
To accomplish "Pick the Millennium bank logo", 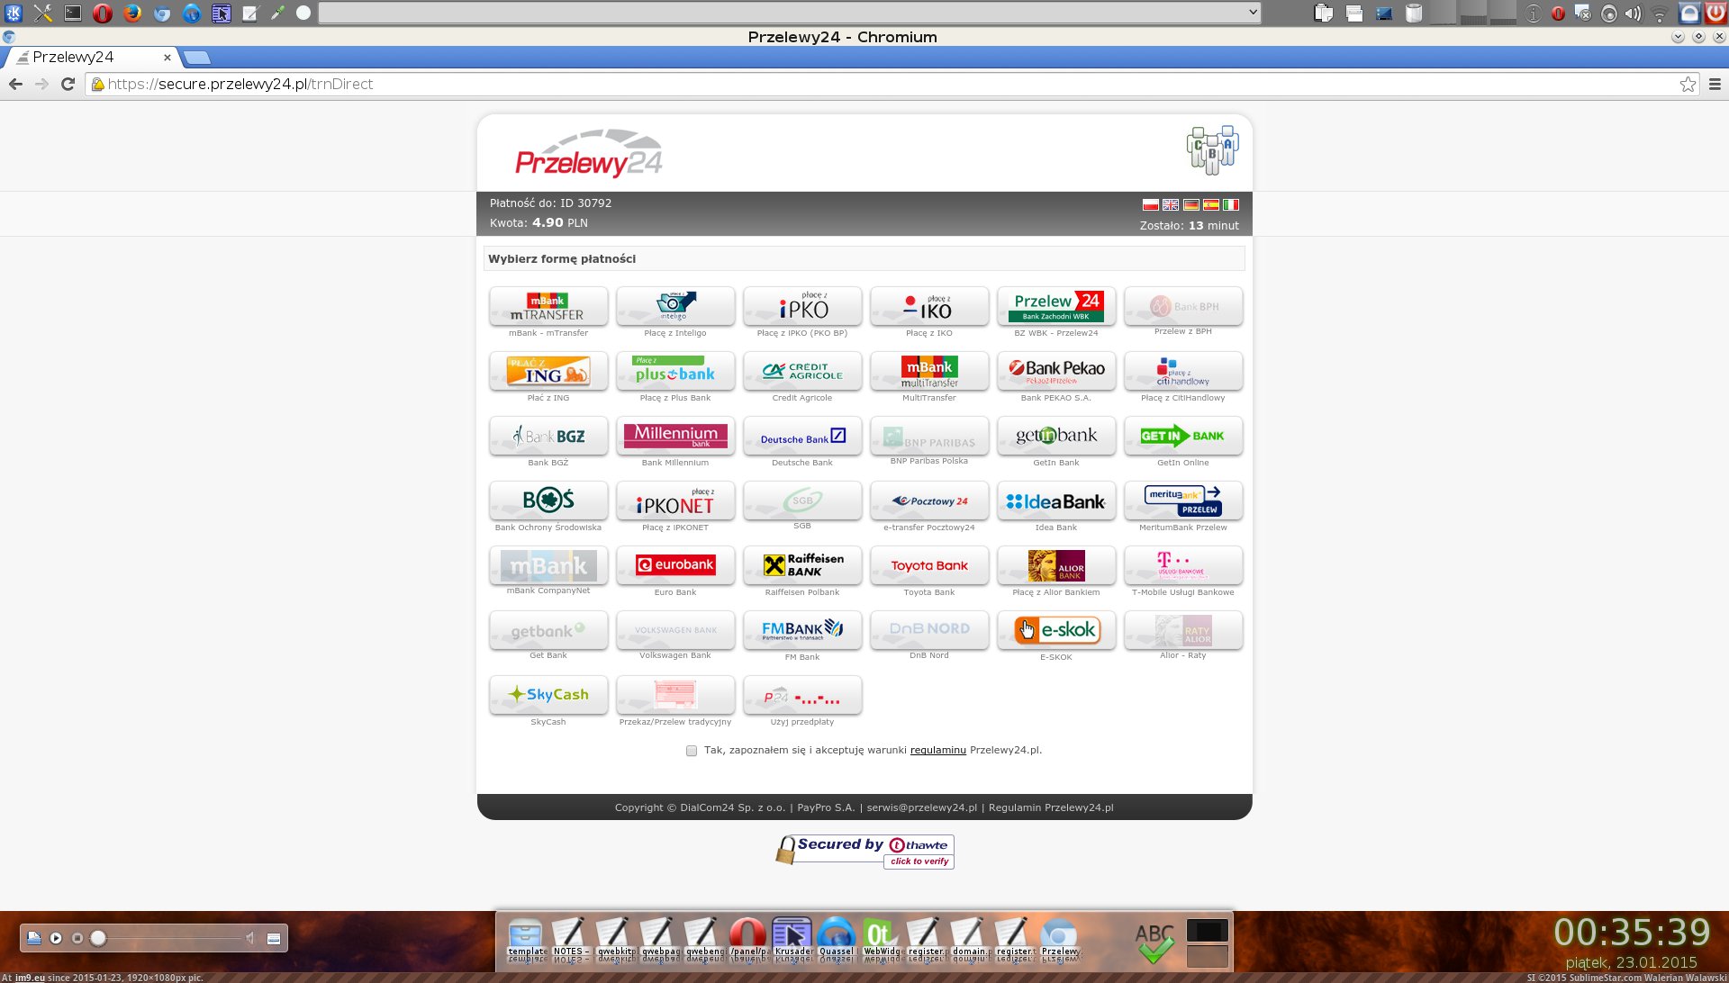I will pyautogui.click(x=674, y=437).
